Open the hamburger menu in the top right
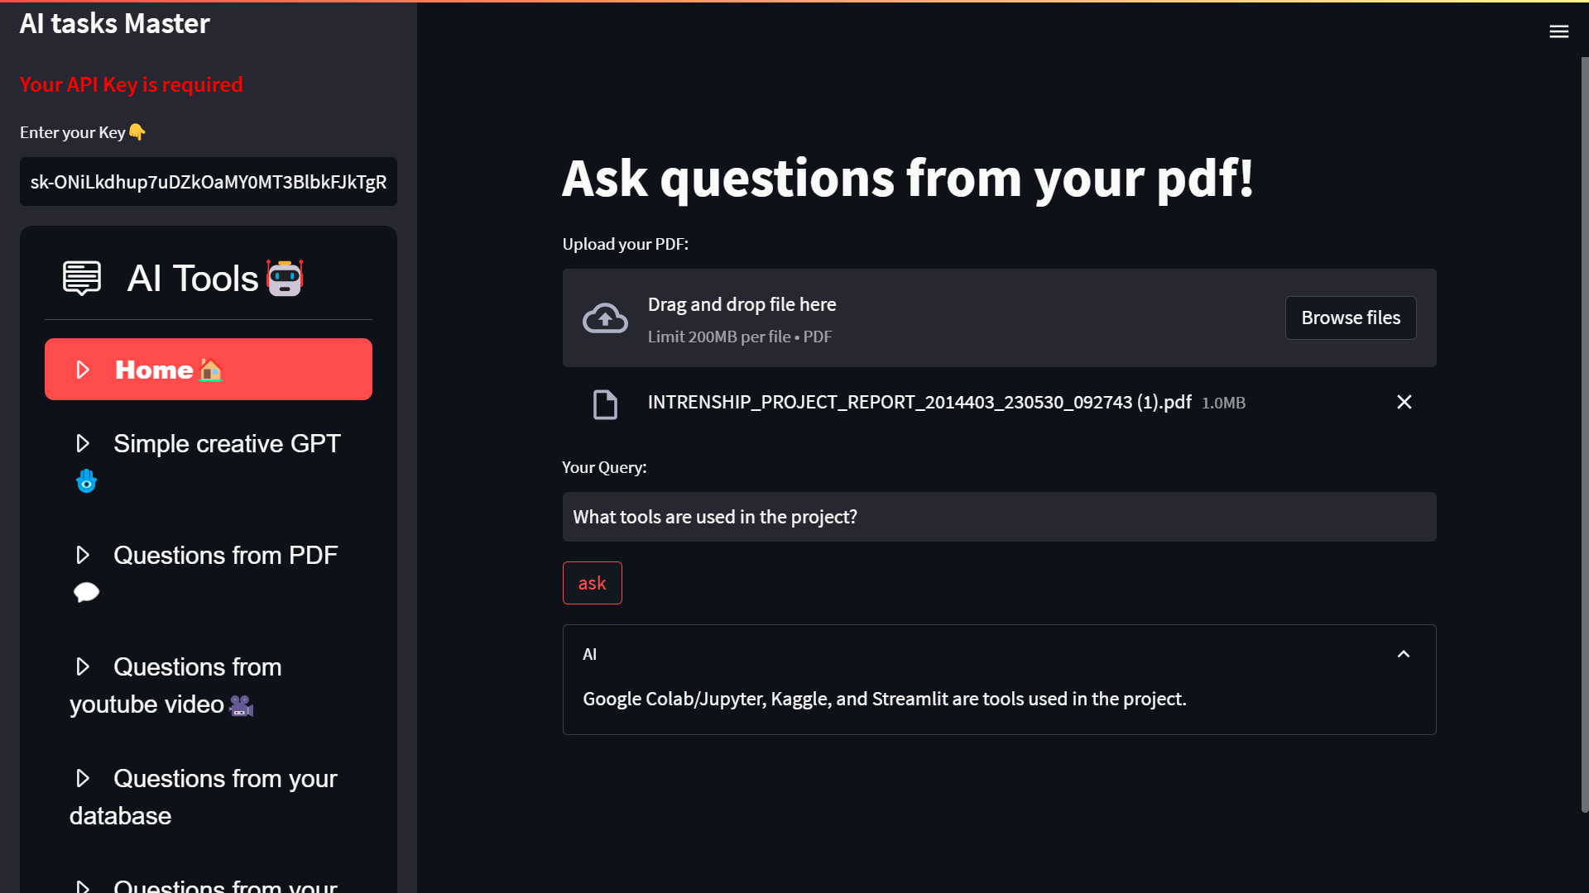This screenshot has height=893, width=1589. click(1559, 31)
